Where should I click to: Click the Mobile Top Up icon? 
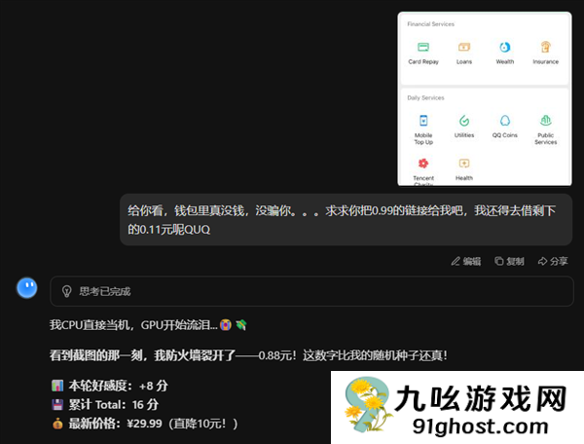423,121
